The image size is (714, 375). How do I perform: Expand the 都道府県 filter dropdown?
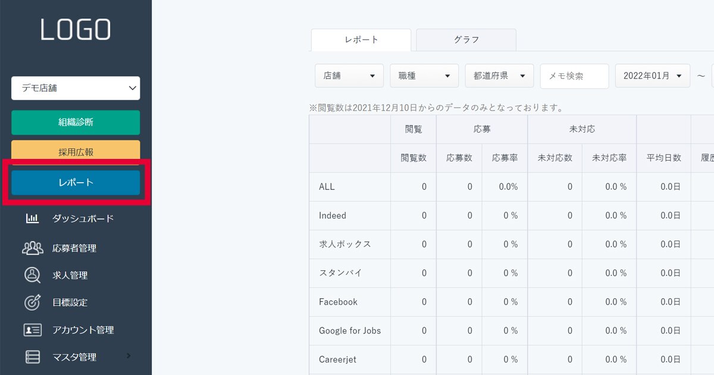(499, 76)
